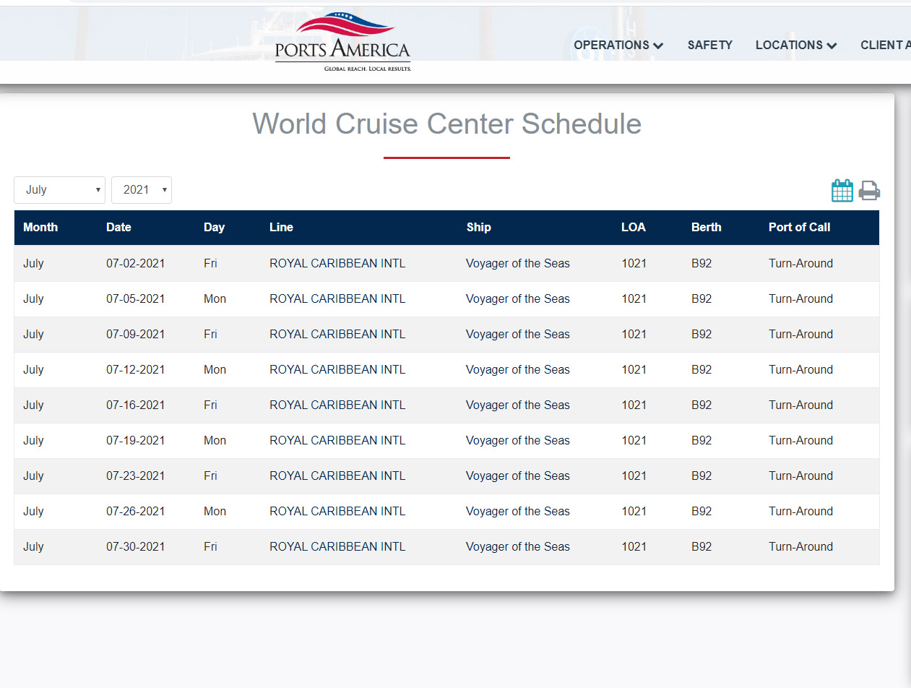Click ROYAL CARIBBEAN INTL in 07-02-2021 row
911x688 pixels.
coord(337,263)
